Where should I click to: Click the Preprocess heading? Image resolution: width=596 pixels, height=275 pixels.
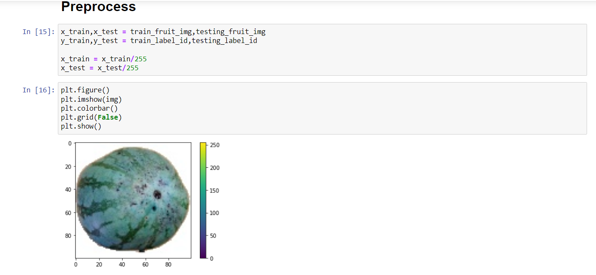pyautogui.click(x=98, y=7)
